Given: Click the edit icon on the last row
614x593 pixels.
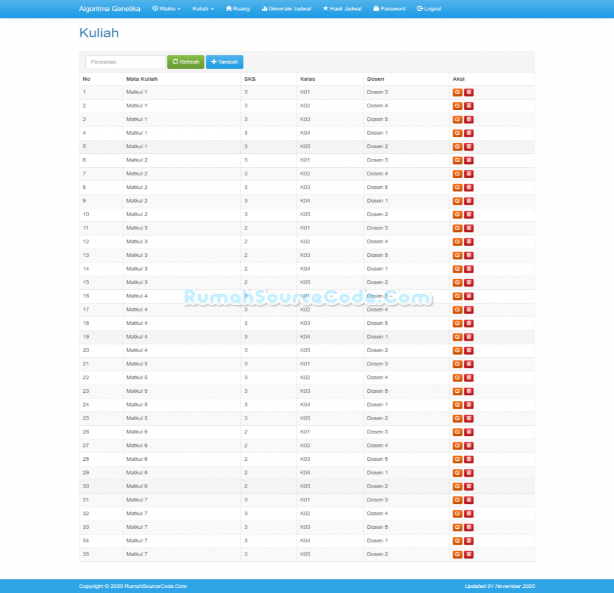Looking at the screenshot, I should [457, 554].
